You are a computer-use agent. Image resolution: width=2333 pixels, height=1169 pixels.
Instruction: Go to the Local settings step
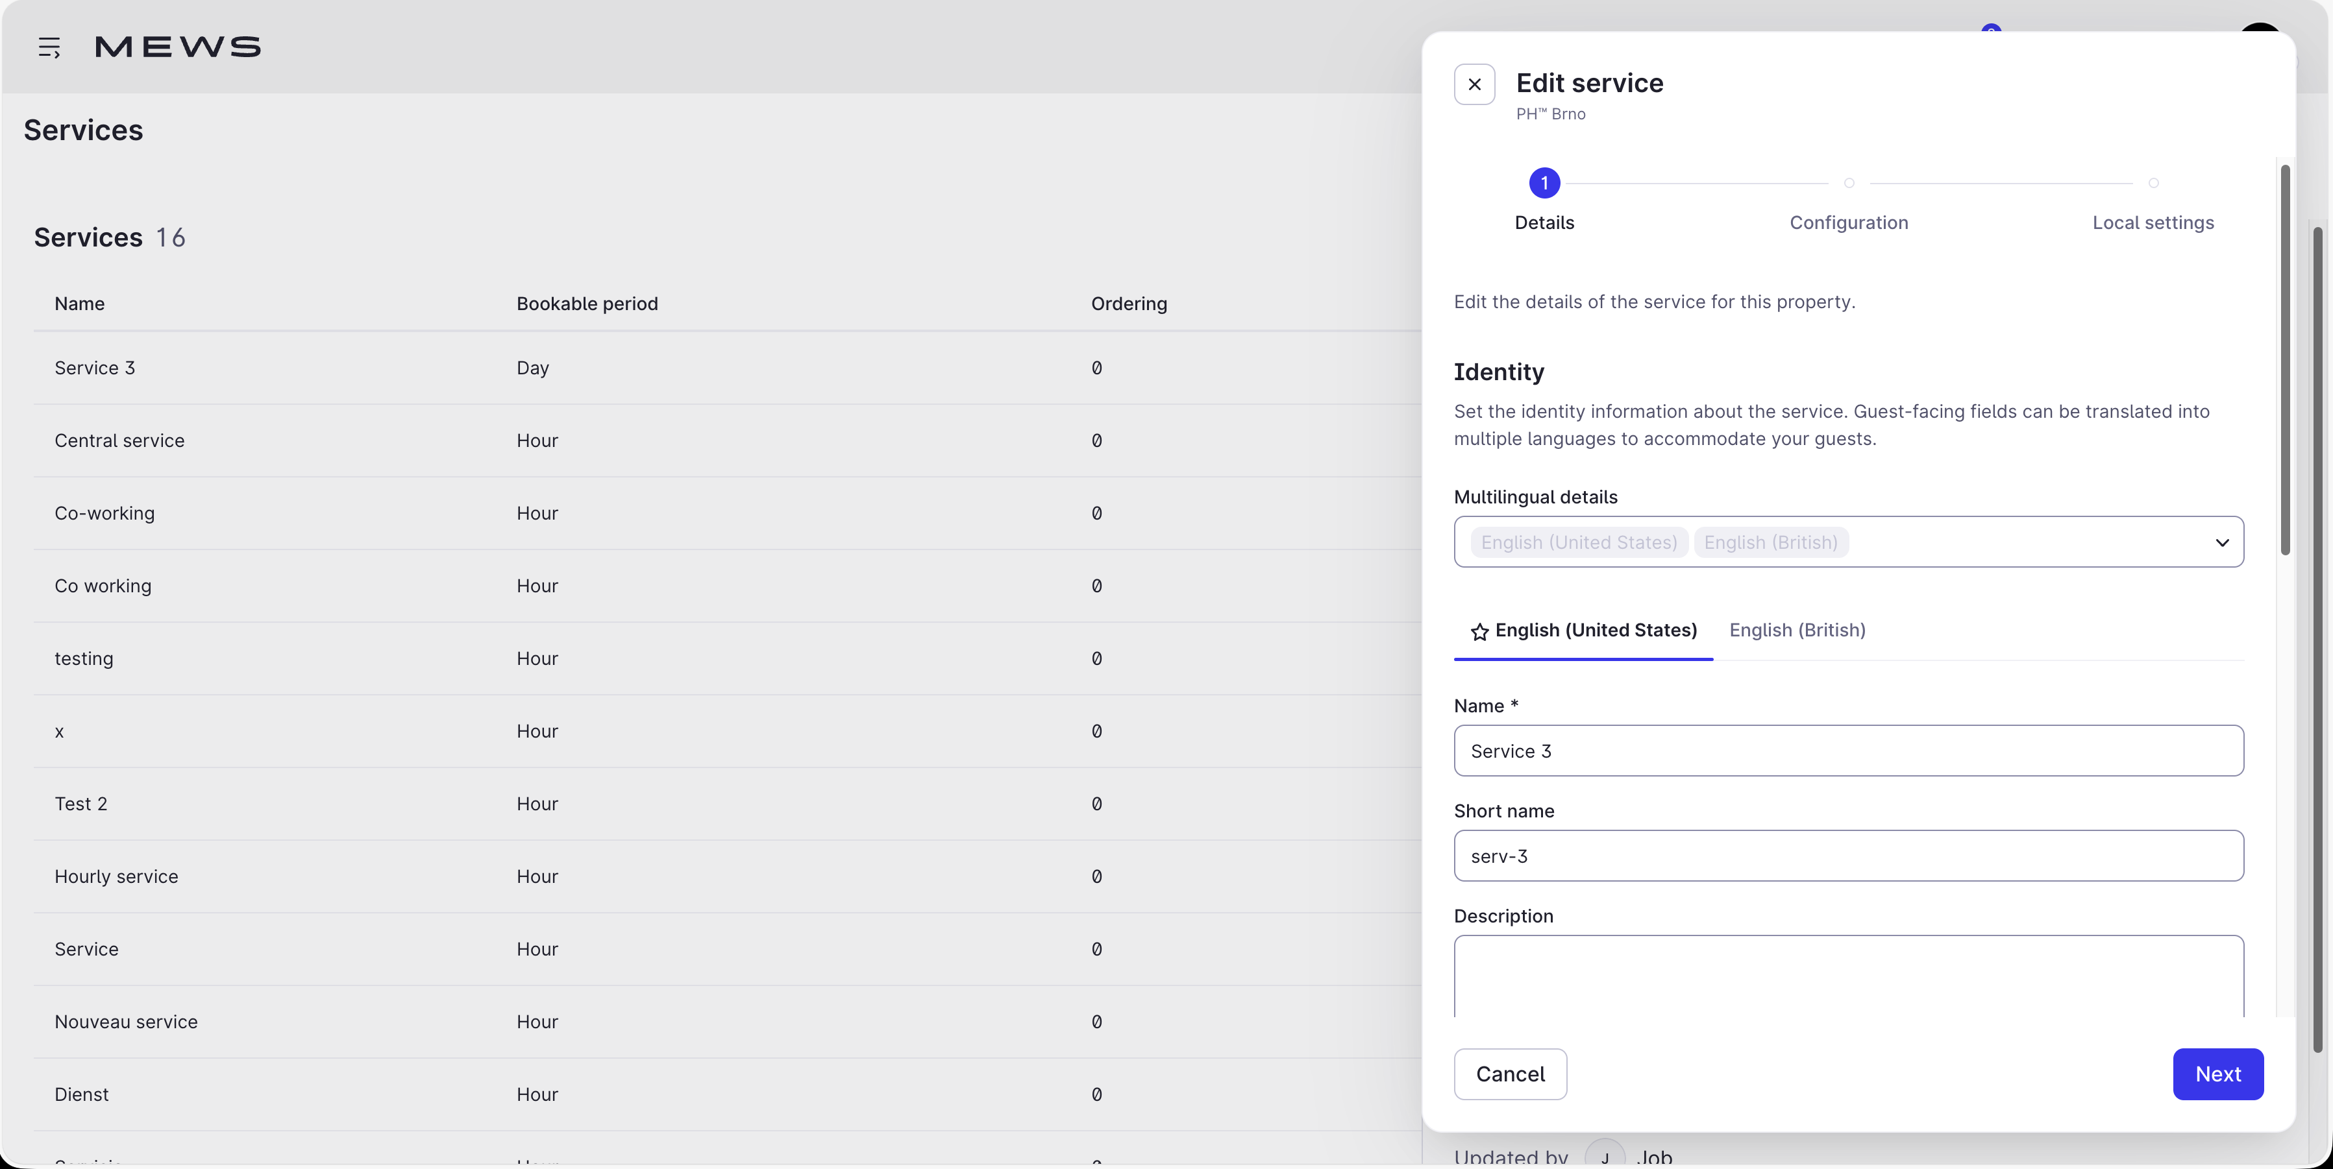click(x=2153, y=223)
